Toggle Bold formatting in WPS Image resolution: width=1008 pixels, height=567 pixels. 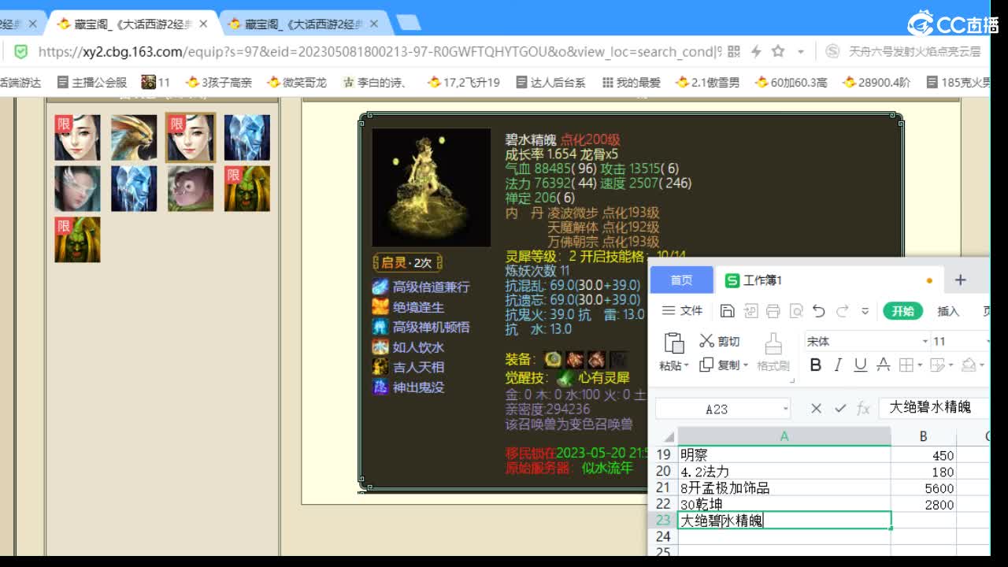click(816, 365)
